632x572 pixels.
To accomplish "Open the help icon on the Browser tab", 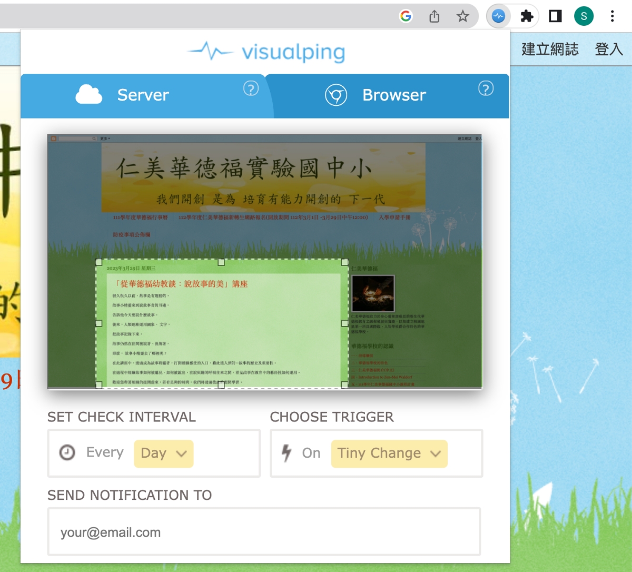I will pos(486,88).
